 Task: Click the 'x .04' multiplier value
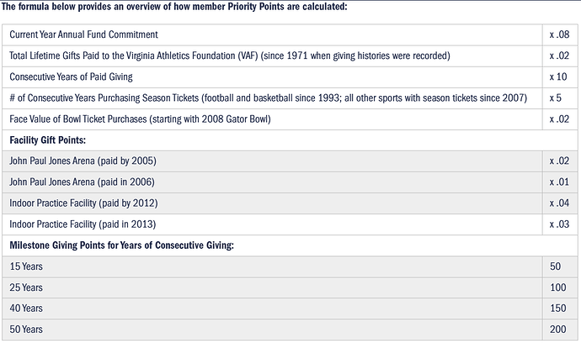(x=557, y=203)
